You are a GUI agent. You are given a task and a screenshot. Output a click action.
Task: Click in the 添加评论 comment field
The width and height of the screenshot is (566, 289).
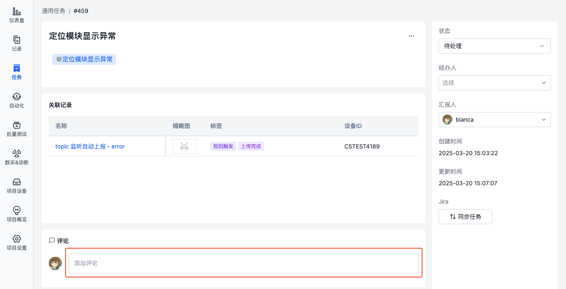tap(243, 263)
